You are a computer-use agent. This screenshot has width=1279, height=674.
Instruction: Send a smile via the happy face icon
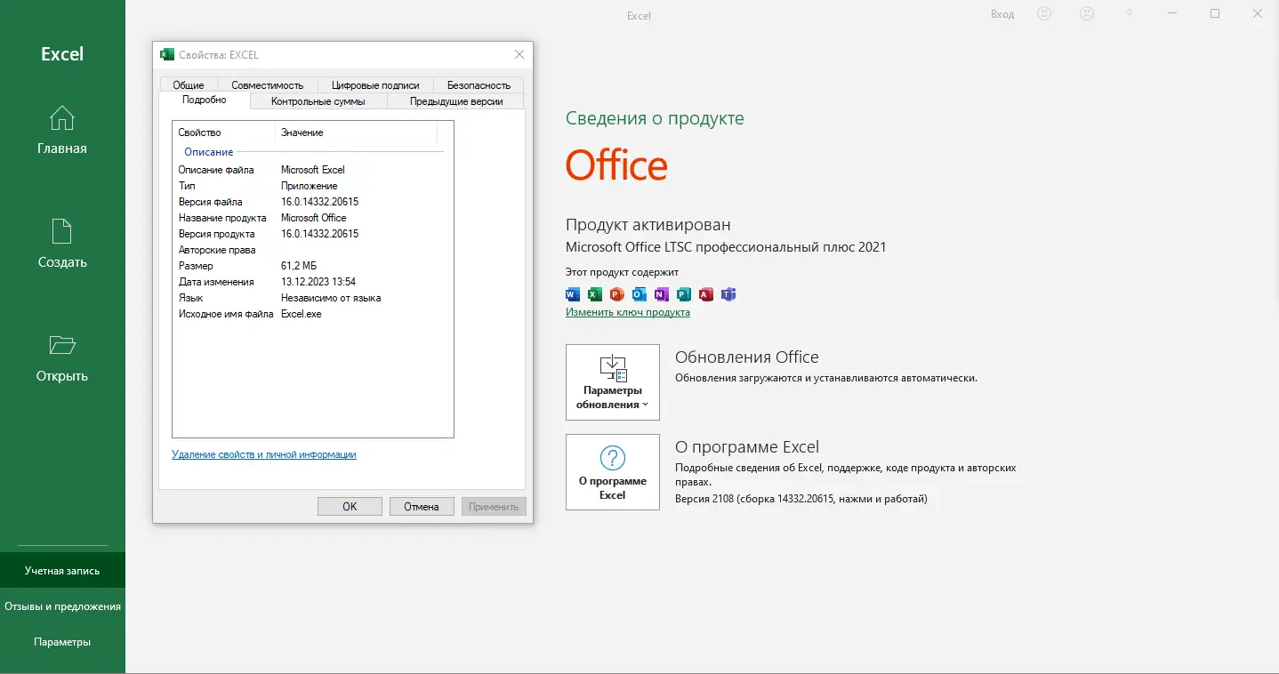point(1044,14)
